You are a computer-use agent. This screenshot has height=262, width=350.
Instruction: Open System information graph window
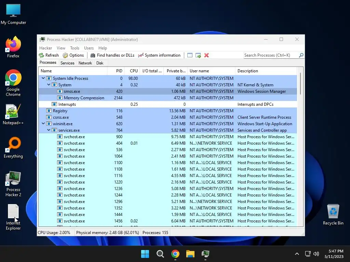click(159, 55)
